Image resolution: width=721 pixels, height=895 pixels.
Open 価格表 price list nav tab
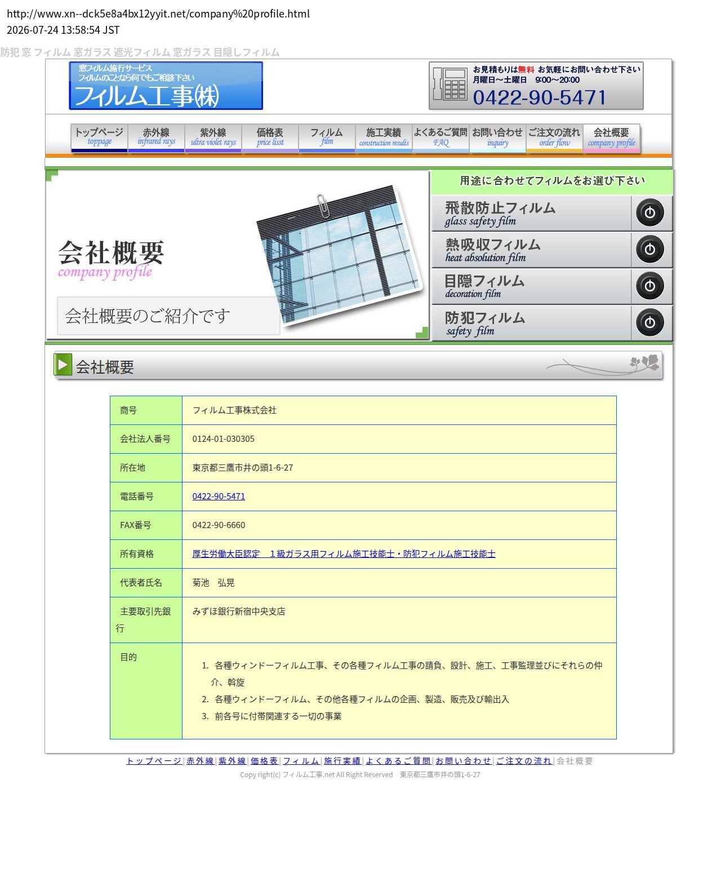(x=270, y=138)
